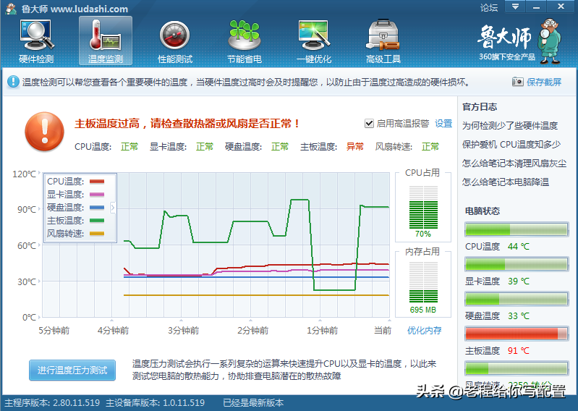Click the 主板温度 green legend swatch

(97, 221)
